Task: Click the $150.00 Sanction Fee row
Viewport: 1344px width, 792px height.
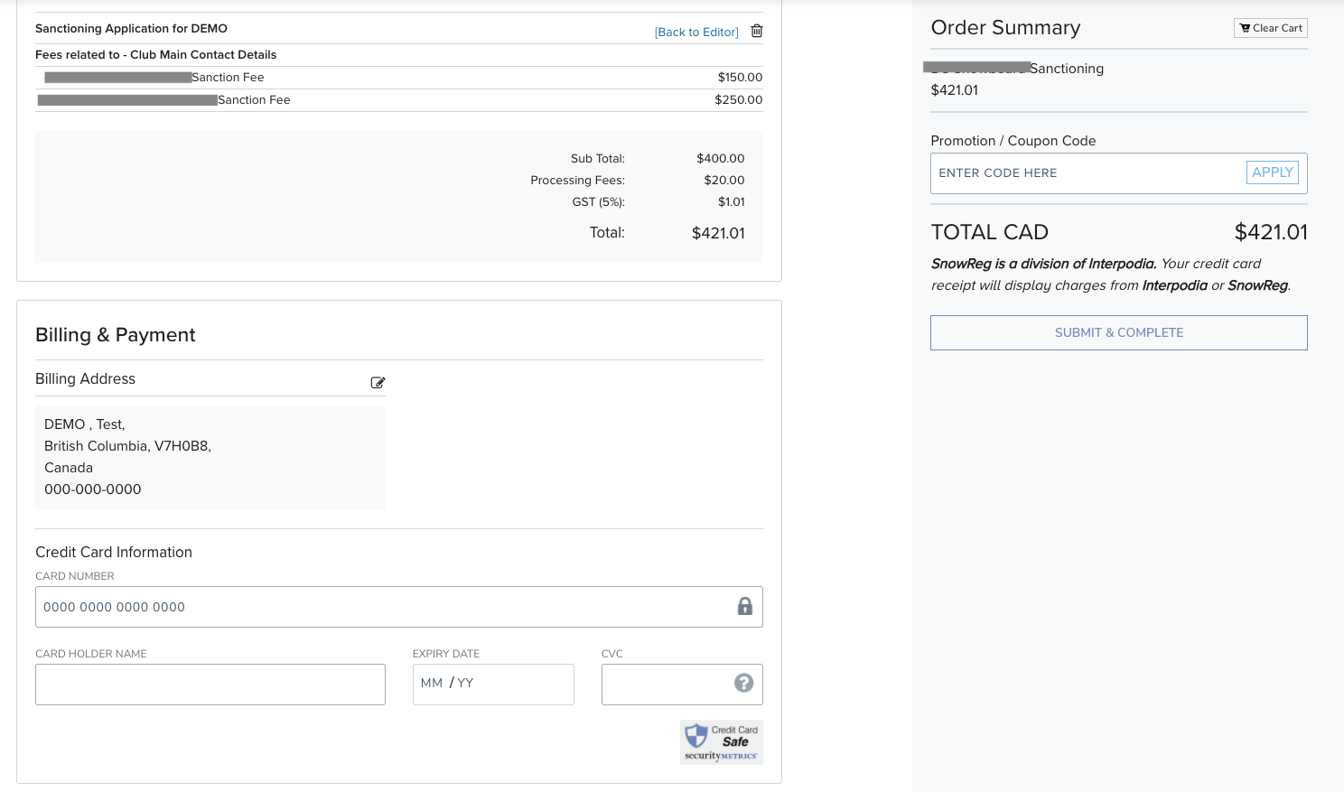Action: 398,78
